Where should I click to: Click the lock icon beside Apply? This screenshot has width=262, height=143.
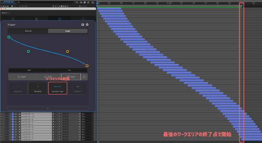84,77
